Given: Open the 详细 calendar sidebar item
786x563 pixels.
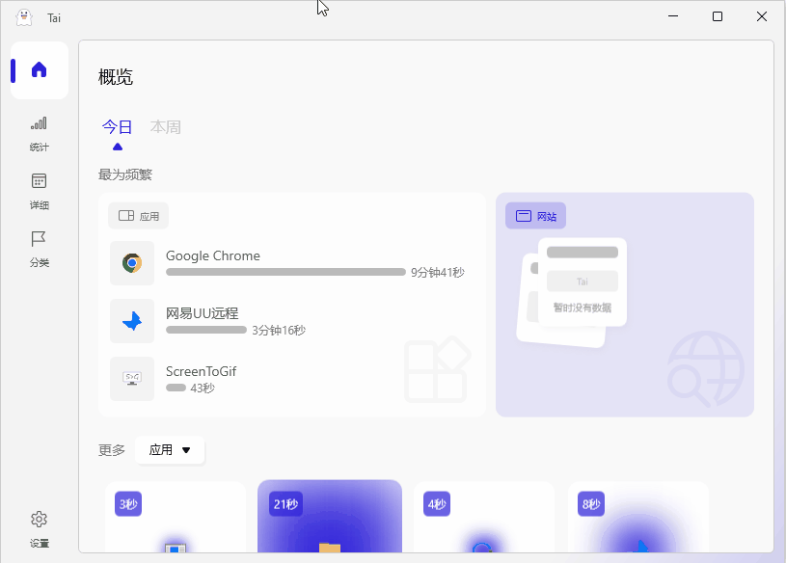Looking at the screenshot, I should click(40, 192).
